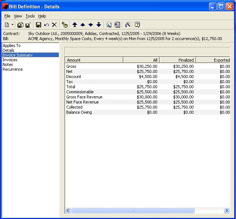This screenshot has height=219, width=236.
Task: Open the View menu
Action: pos(18,16)
